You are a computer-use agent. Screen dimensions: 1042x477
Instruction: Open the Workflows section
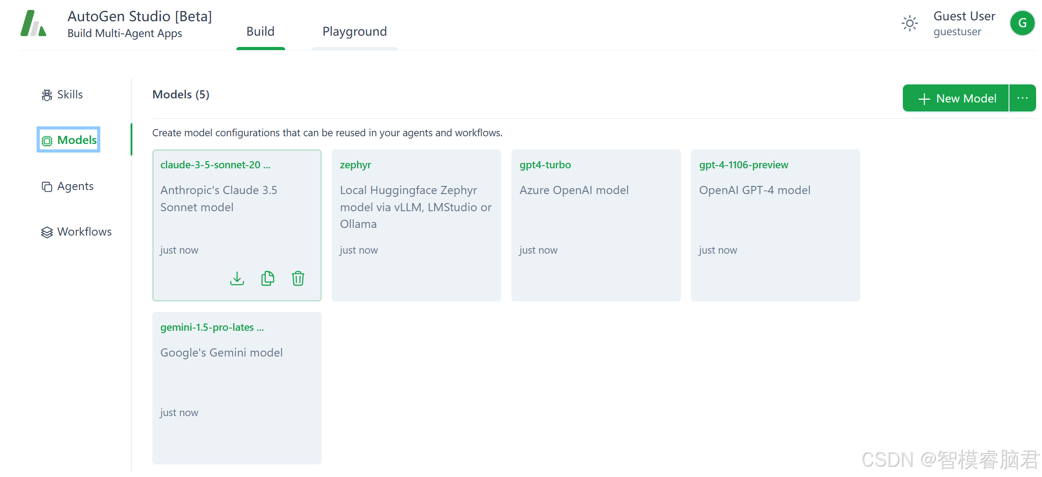76,232
